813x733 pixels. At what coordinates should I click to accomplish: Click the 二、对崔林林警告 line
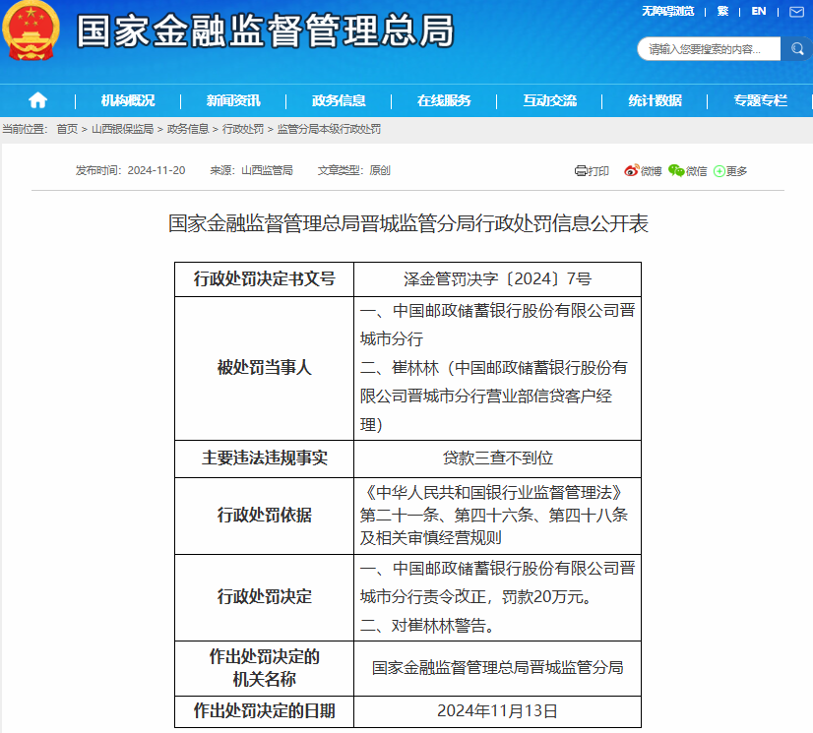428,626
